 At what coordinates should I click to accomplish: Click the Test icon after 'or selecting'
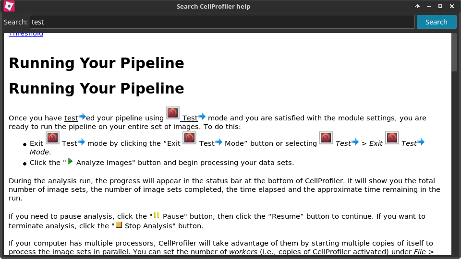[x=326, y=138]
